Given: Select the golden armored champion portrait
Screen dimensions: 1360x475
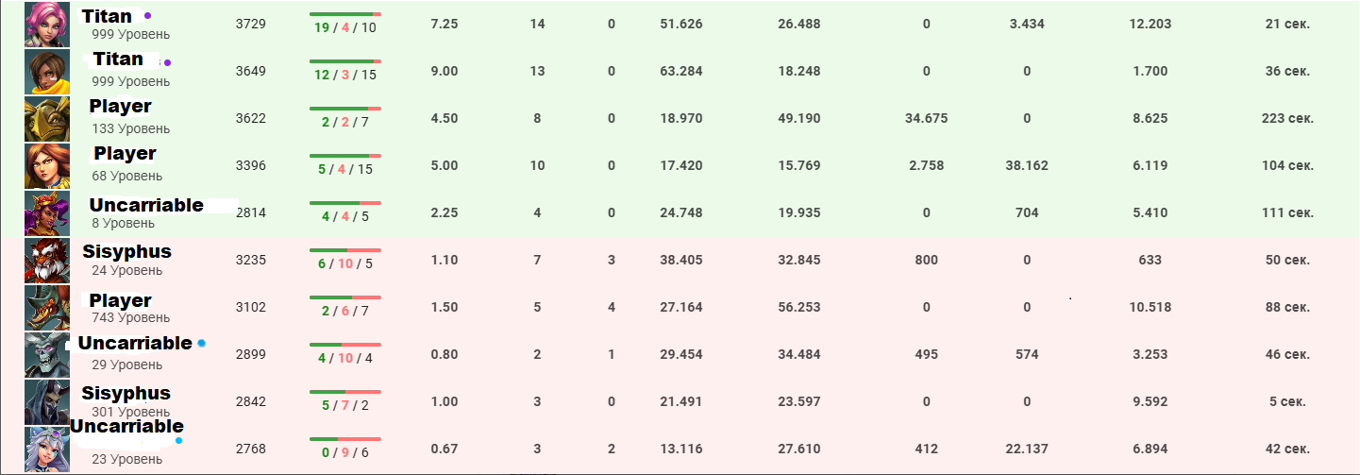Looking at the screenshot, I should 46,118.
